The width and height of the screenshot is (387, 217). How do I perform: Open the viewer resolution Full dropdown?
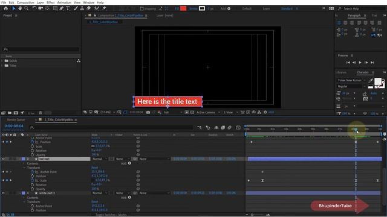click(x=173, y=113)
